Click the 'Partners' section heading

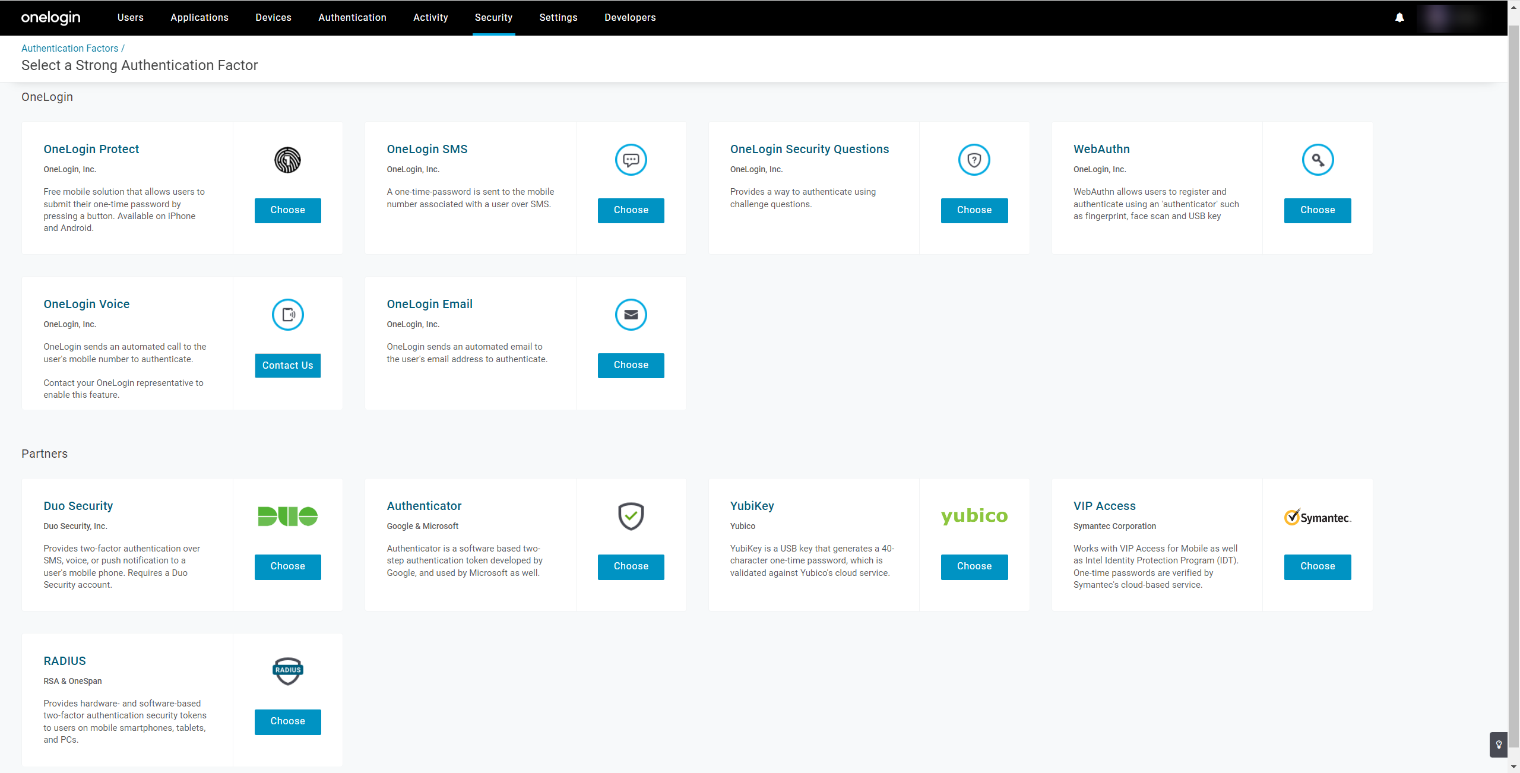tap(45, 454)
